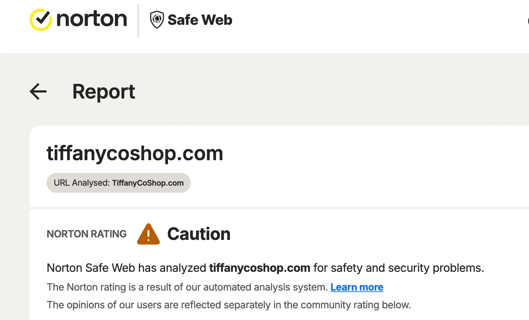The height and width of the screenshot is (320, 529).
Task: Open the partially visible icon top right
Action: click(x=527, y=21)
